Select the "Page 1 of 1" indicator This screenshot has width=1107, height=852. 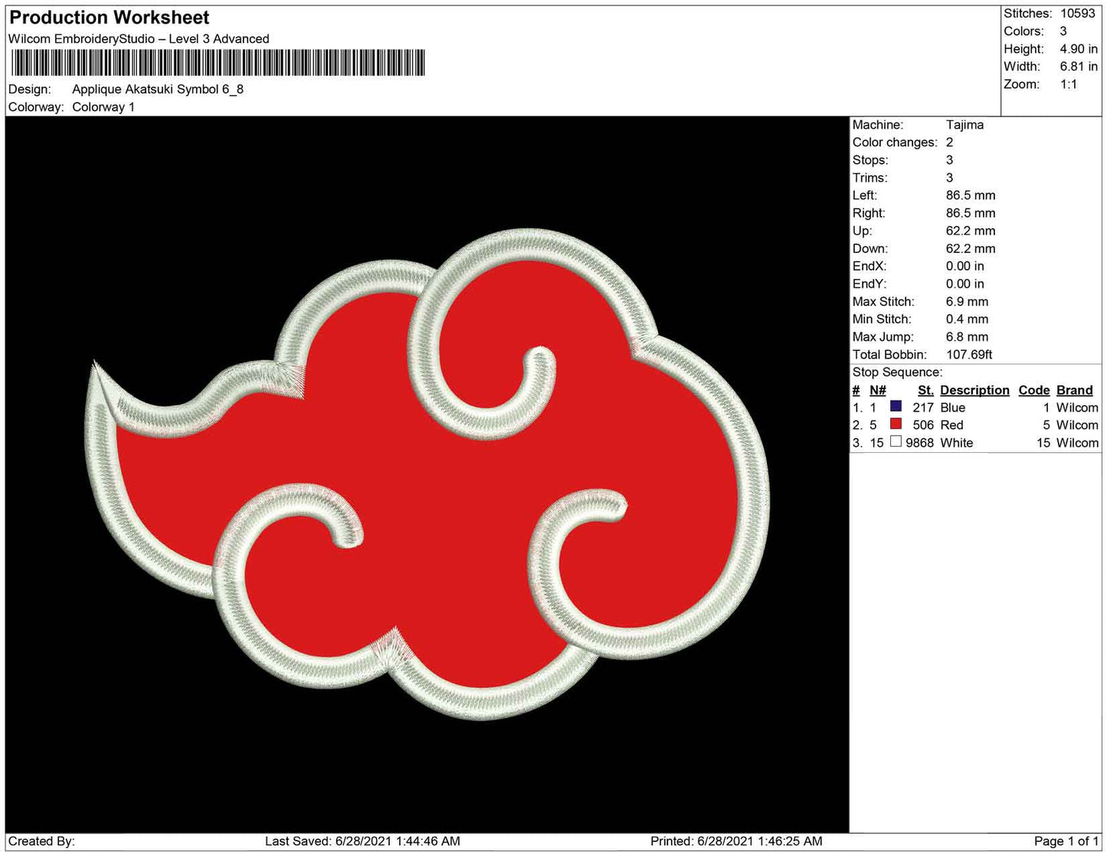point(1066,841)
